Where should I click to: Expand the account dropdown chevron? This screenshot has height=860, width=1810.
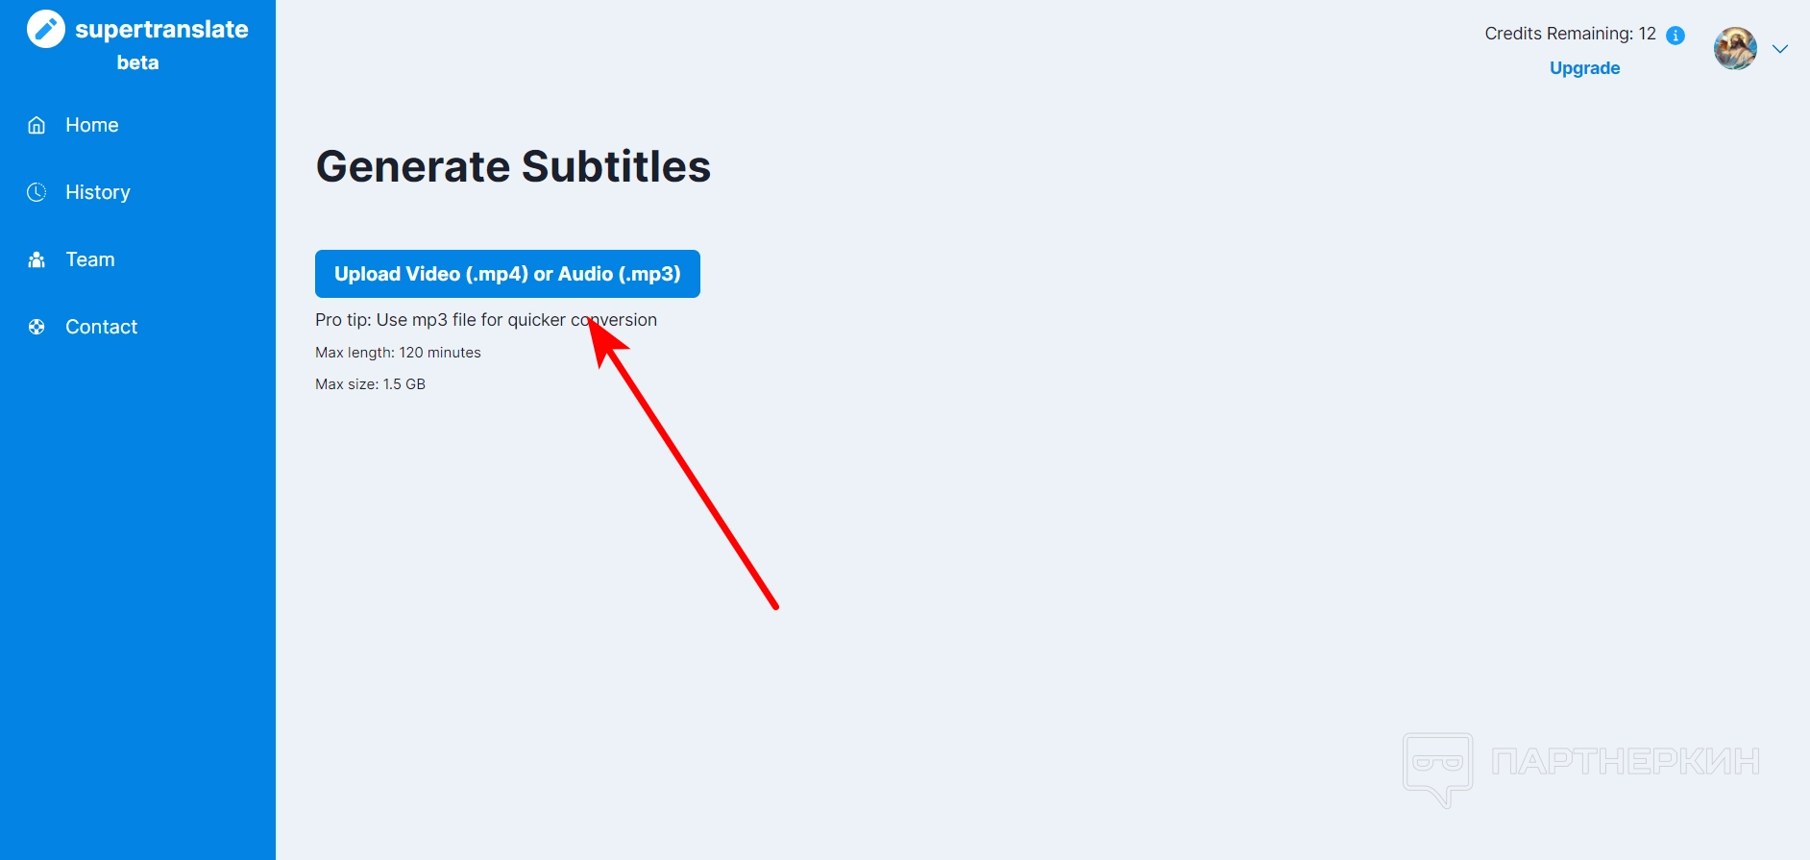pyautogui.click(x=1780, y=49)
